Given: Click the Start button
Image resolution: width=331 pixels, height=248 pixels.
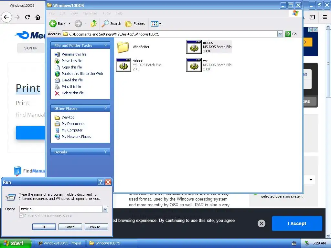Looking at the screenshot, I should tap(15, 243).
